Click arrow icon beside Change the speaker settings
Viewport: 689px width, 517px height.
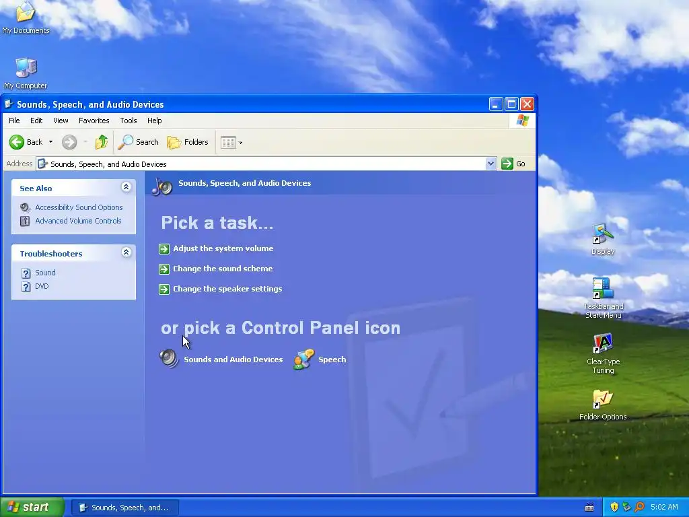164,289
